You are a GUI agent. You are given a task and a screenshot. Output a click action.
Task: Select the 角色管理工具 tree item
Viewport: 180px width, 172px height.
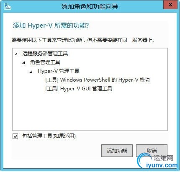[x=45, y=62]
